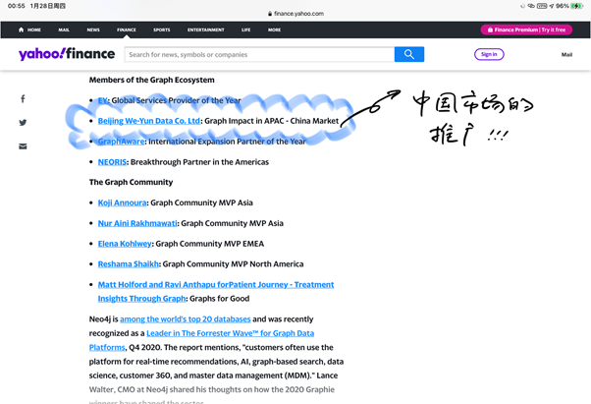Click the status bar clock showing 00:55
This screenshot has width=591, height=404.
[16, 6]
